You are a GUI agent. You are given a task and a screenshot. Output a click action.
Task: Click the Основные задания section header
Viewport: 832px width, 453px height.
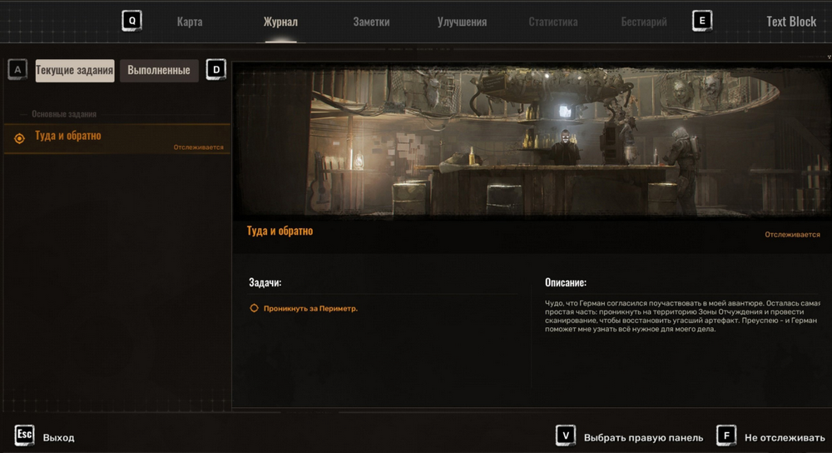tap(64, 114)
